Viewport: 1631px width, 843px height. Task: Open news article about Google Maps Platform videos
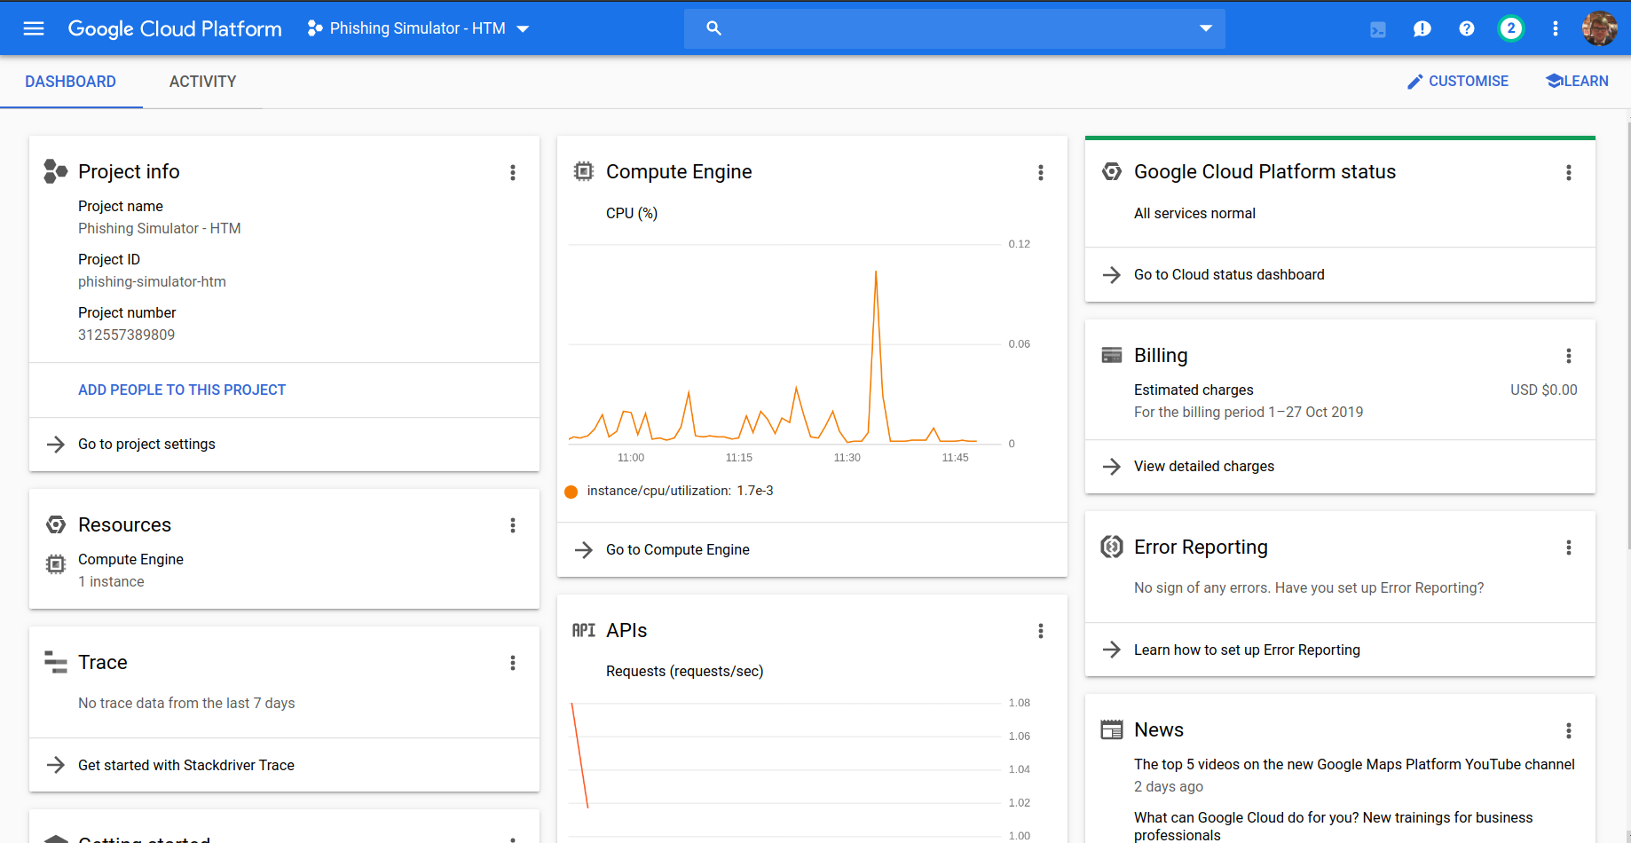(1354, 765)
